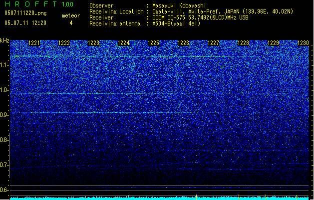Click the 1228 time marker

[243, 43]
